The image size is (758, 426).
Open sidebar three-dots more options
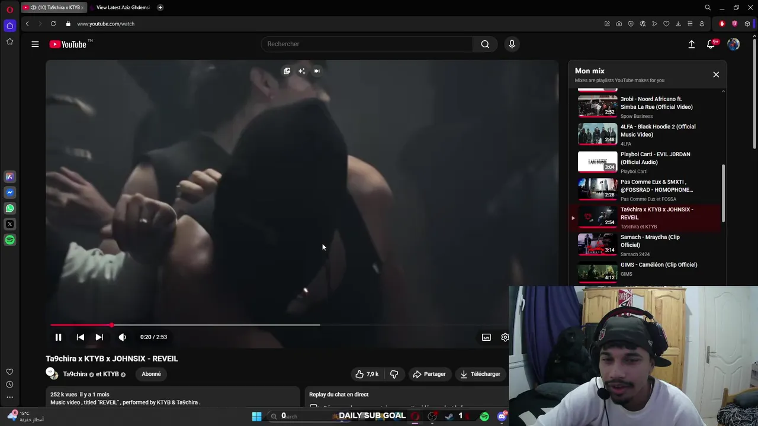tap(9, 397)
